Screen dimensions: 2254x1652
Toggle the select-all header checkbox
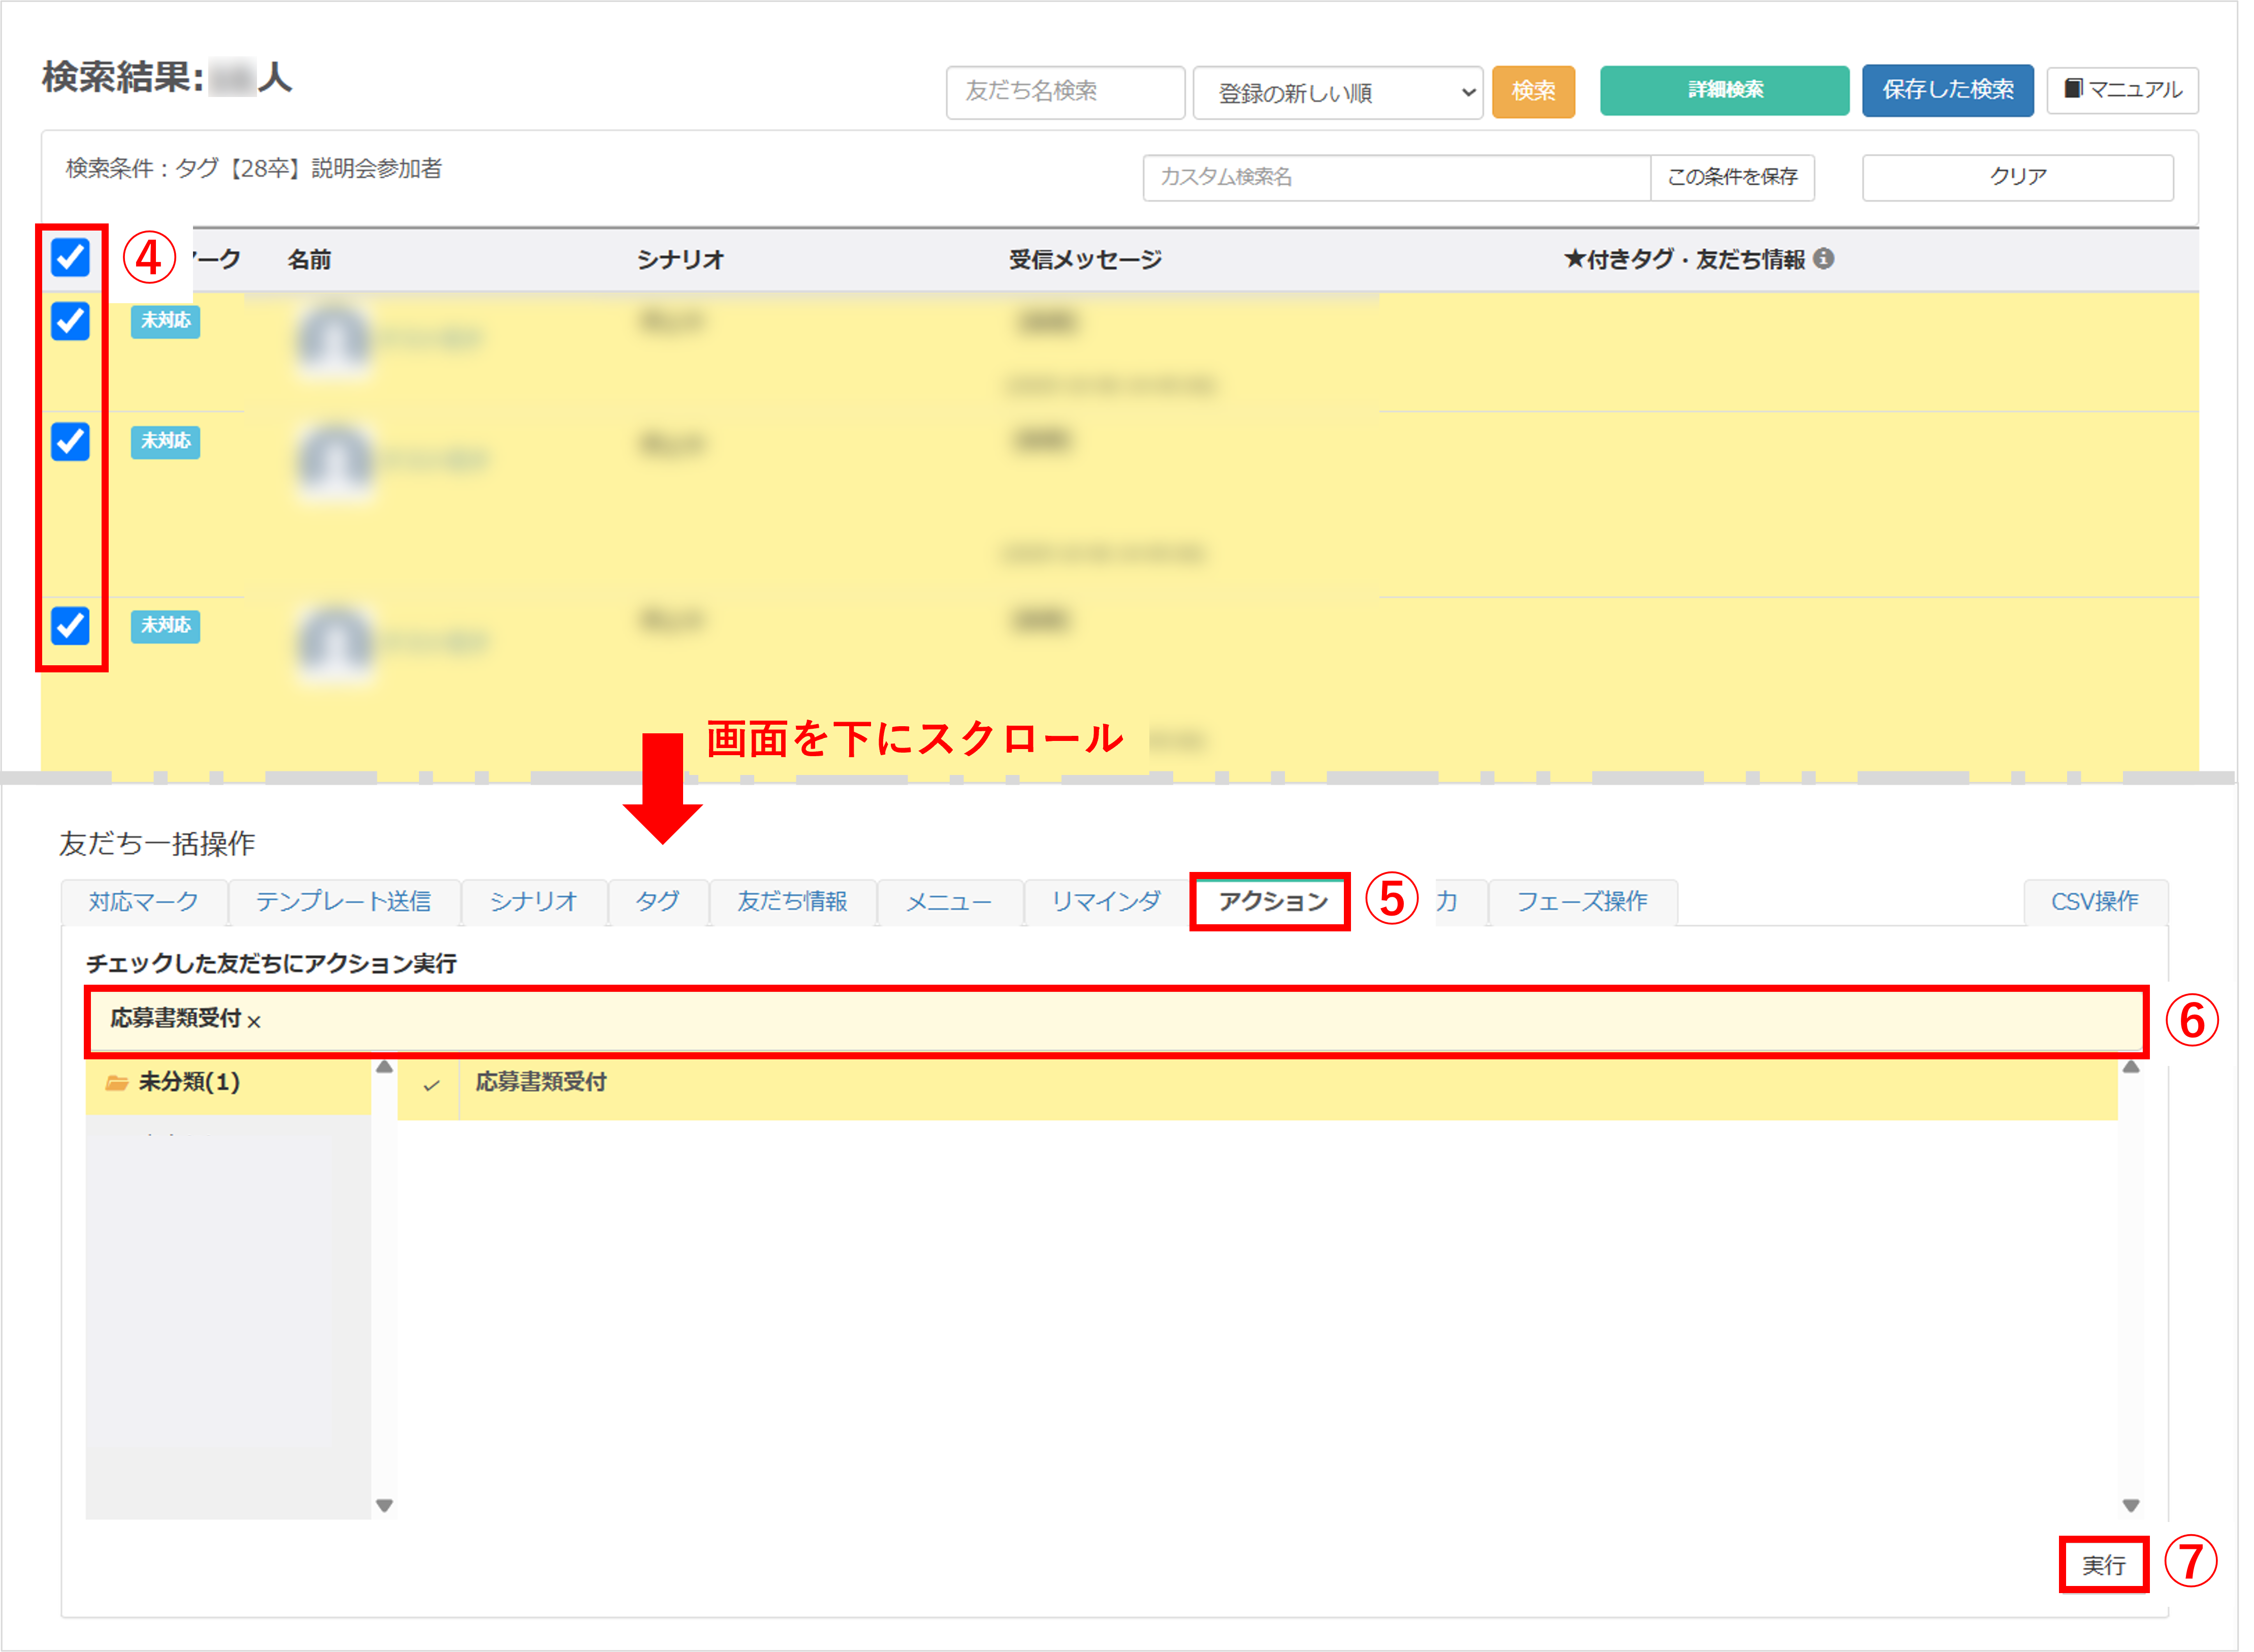tap(70, 257)
